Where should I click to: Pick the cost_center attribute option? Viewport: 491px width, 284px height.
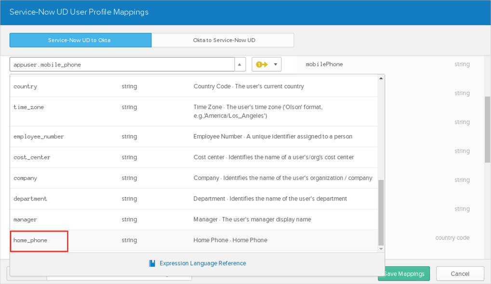32,157
